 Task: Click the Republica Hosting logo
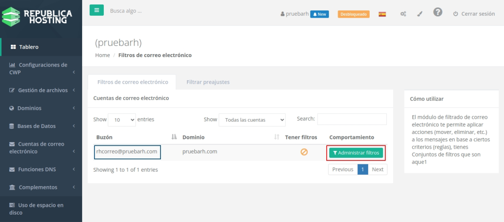pyautogui.click(x=37, y=17)
